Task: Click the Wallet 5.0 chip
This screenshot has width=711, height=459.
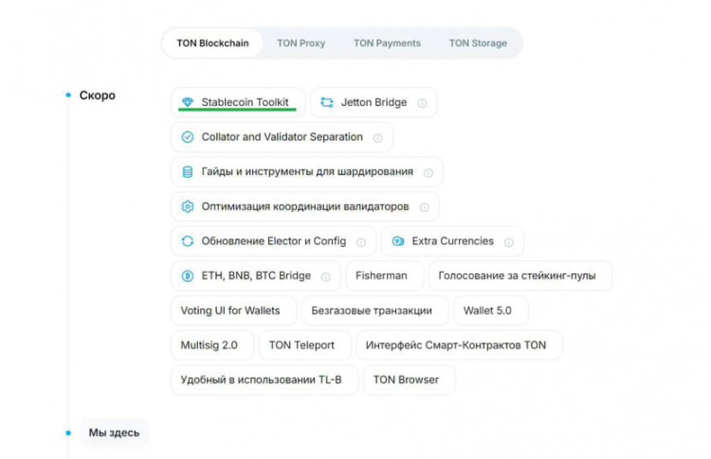Action: coord(491,310)
